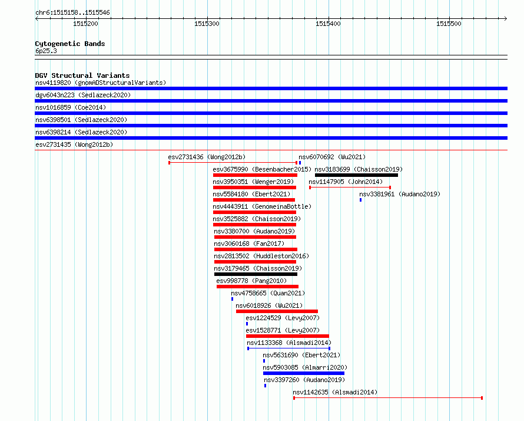This screenshot has height=421, width=524.
Task: Click the left arrow end of ruler
Action: click(37, 18)
